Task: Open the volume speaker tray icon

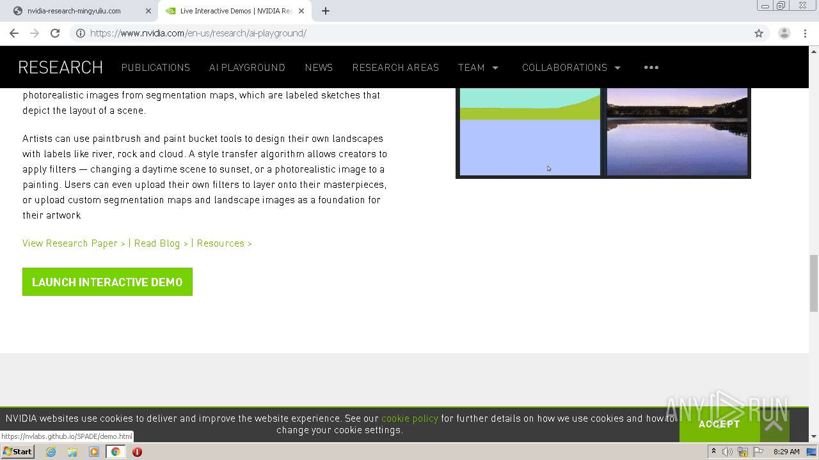Action: tap(728, 452)
